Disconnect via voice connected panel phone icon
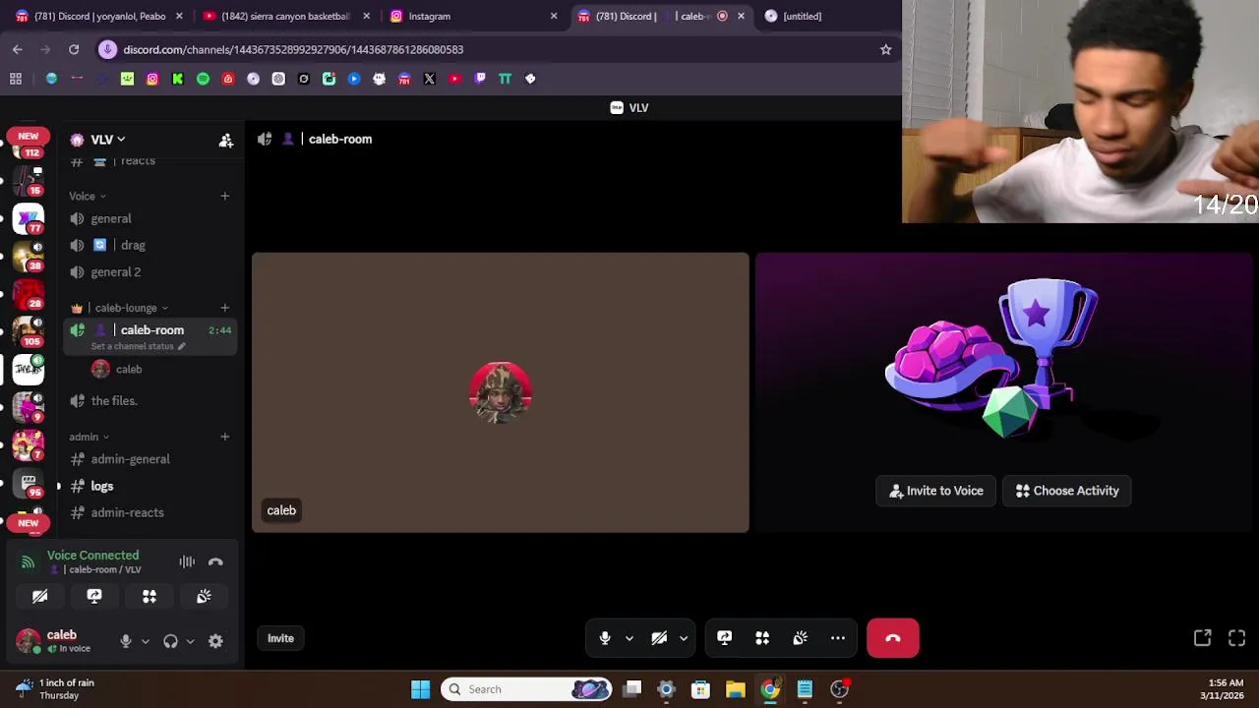Screen dimensions: 1259x708 [215, 561]
